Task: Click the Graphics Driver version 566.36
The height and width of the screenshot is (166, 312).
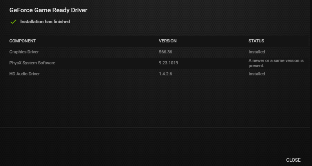Action: click(x=166, y=52)
